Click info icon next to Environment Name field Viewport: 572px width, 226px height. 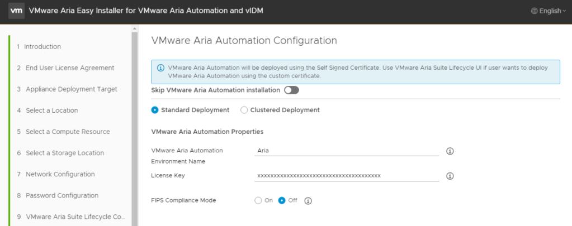450,151
